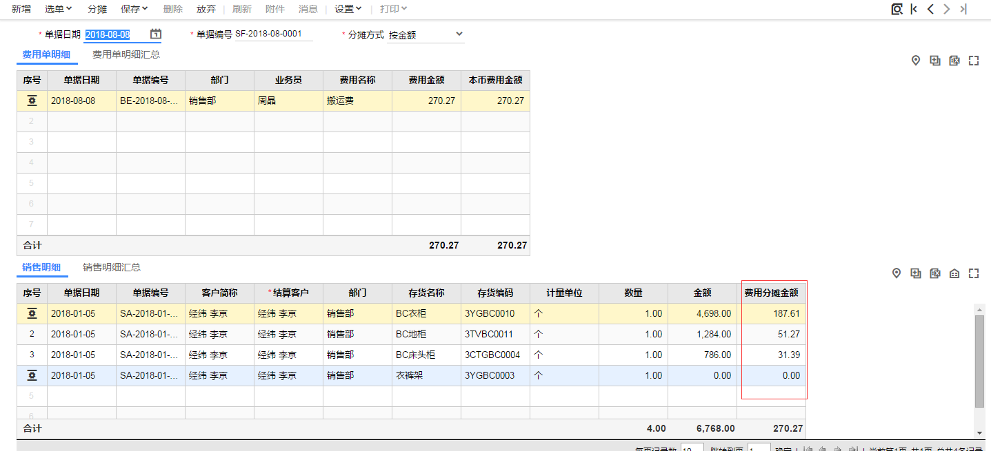Go to previous record arrow

click(x=930, y=9)
